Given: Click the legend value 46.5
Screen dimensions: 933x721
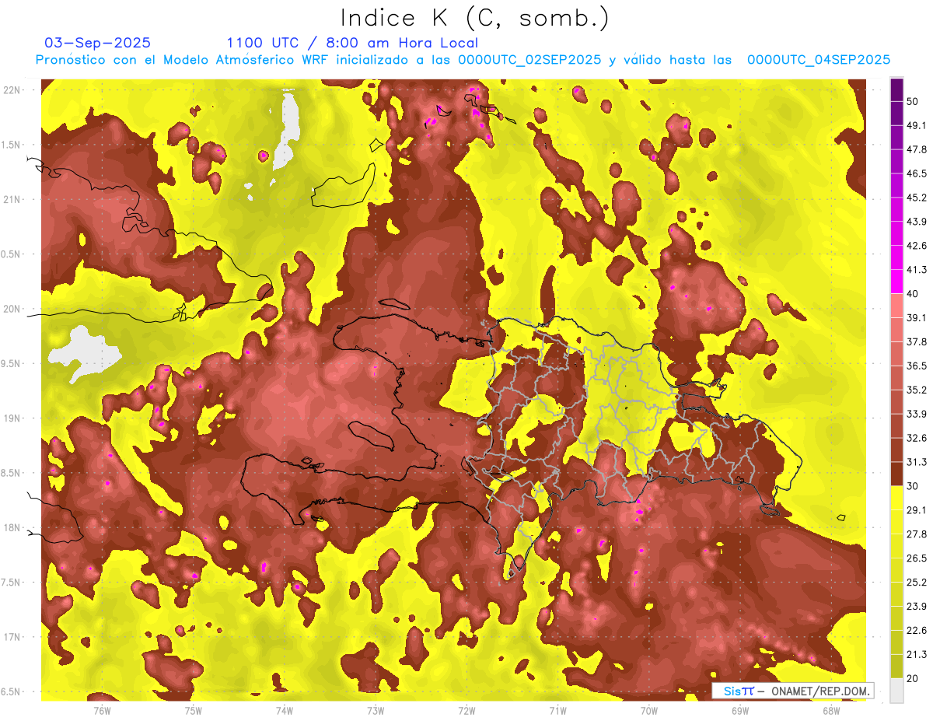Looking at the screenshot, I should (x=917, y=173).
